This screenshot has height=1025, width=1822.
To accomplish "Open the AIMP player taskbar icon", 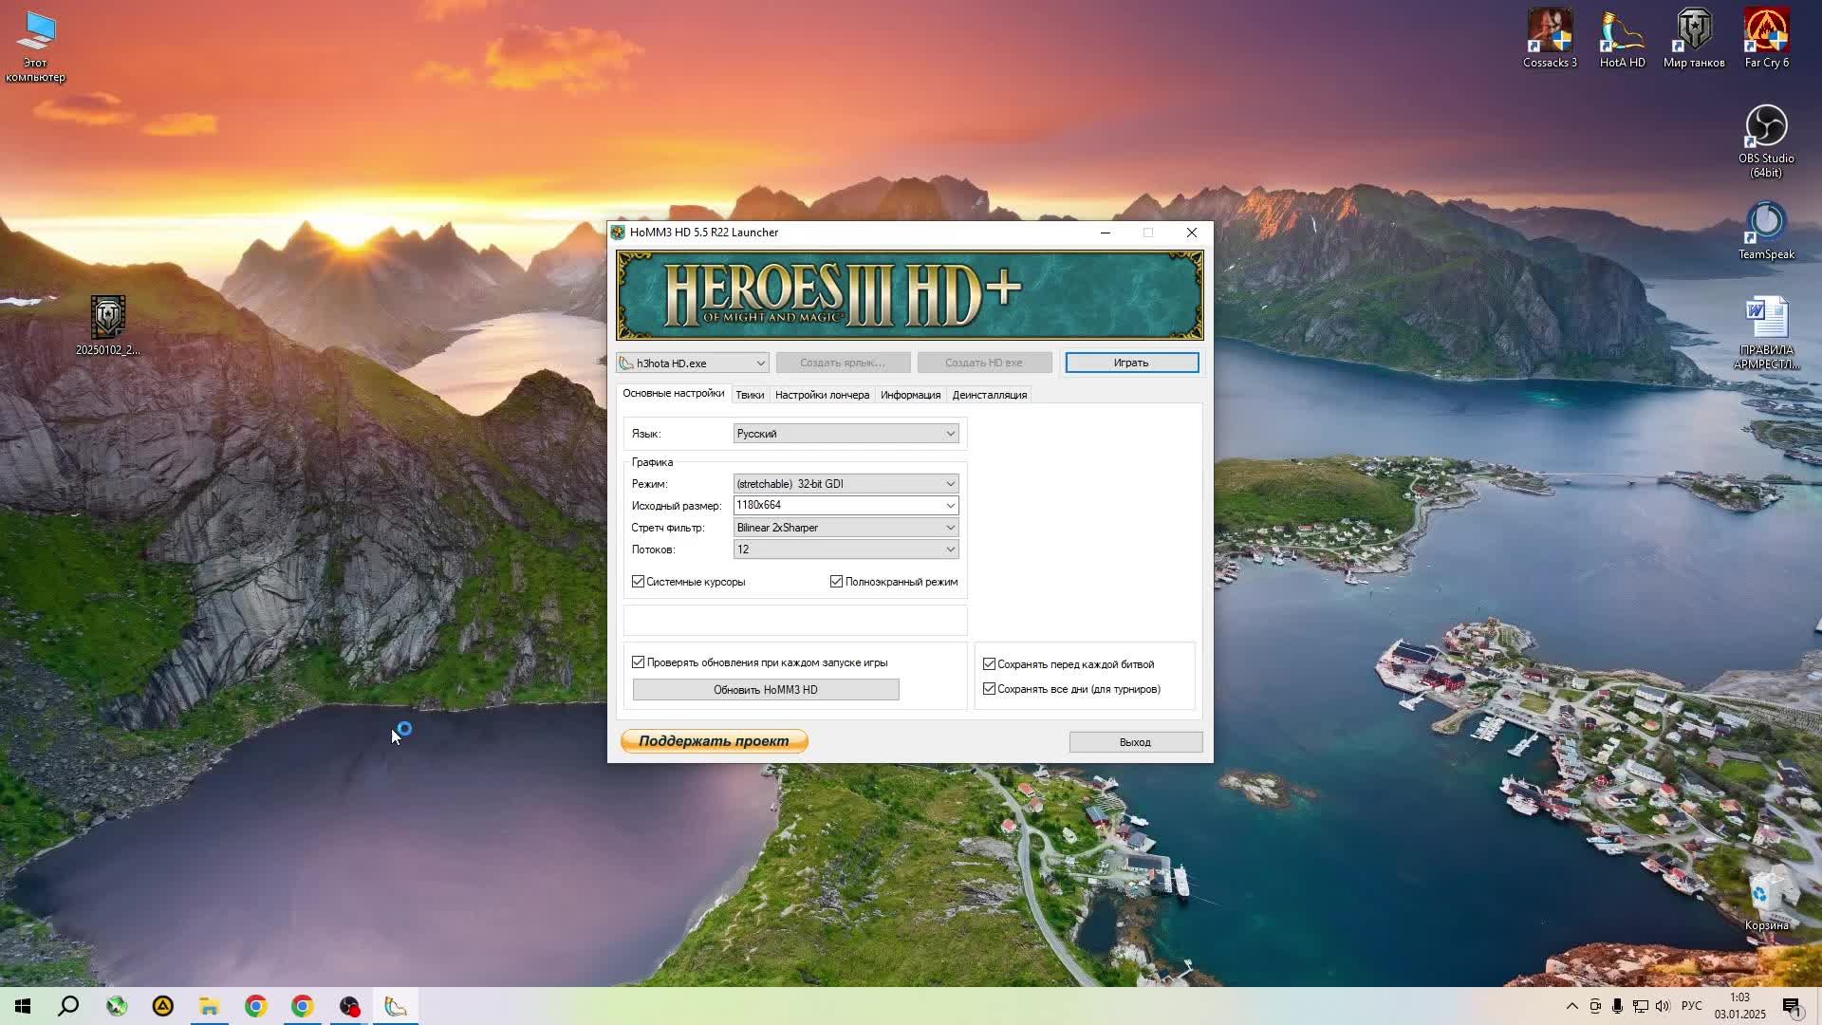I will 163,1006.
